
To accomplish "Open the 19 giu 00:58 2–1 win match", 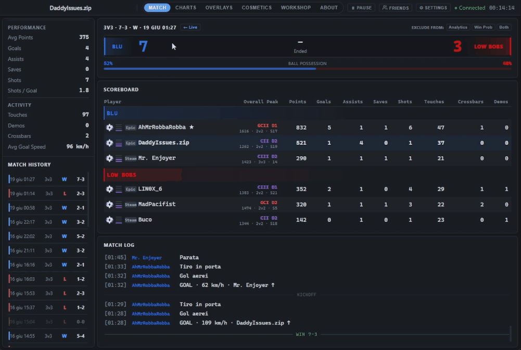I will coord(47,208).
